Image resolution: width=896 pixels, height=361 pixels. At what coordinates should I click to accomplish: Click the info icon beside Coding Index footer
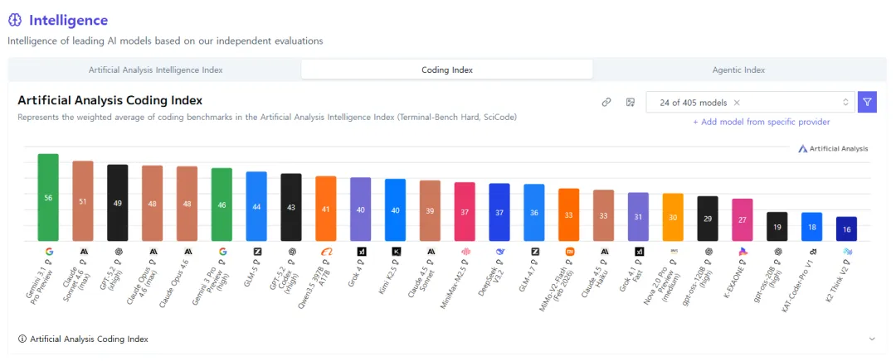click(22, 339)
